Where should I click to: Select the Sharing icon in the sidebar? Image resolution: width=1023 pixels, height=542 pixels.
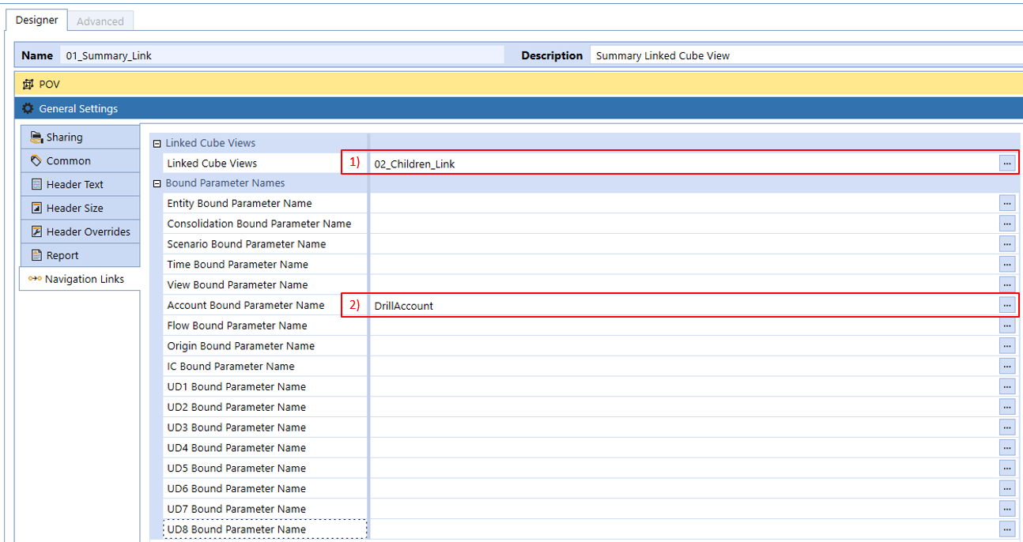[x=35, y=137]
